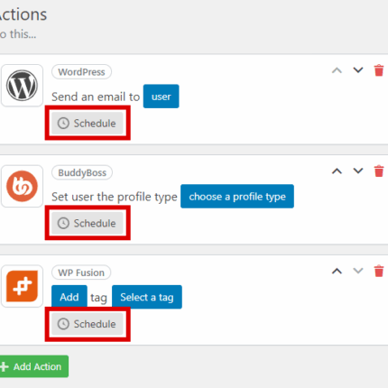Click the green Add Action button
The height and width of the screenshot is (388, 388).
point(33,366)
